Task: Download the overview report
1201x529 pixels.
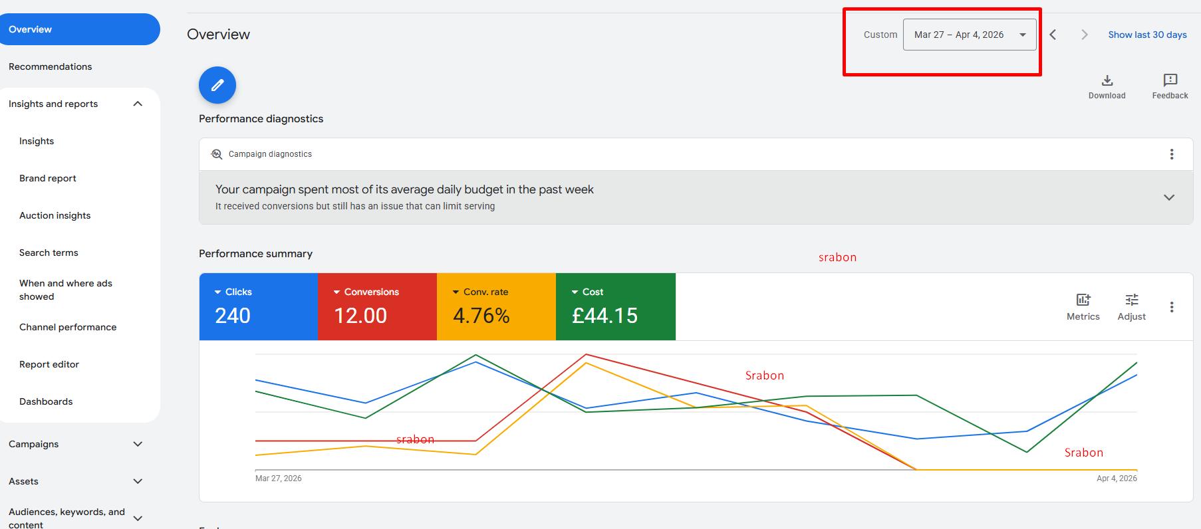Action: tap(1107, 87)
